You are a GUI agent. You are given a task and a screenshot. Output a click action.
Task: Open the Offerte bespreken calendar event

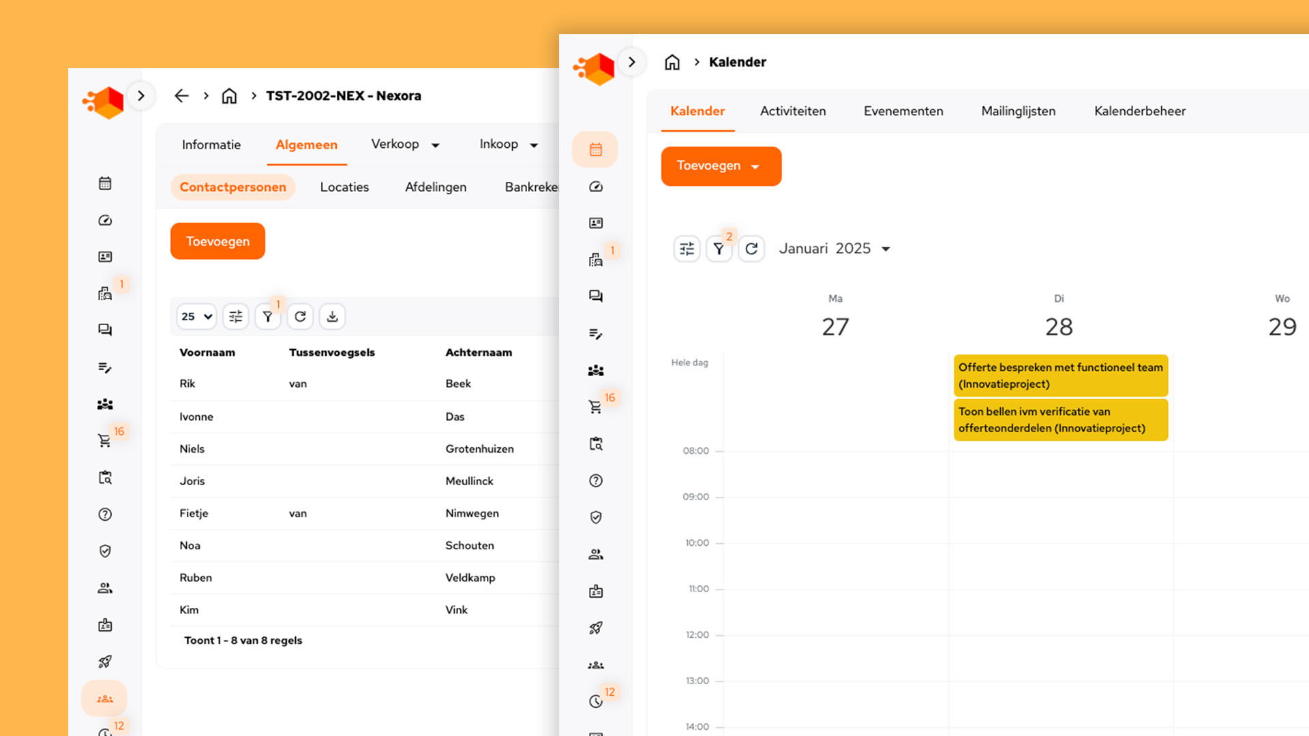tap(1060, 375)
